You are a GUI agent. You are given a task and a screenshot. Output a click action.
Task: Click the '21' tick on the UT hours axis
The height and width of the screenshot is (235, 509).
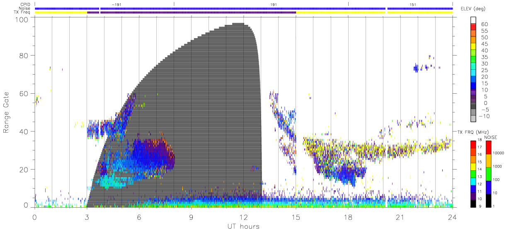[x=400, y=217]
